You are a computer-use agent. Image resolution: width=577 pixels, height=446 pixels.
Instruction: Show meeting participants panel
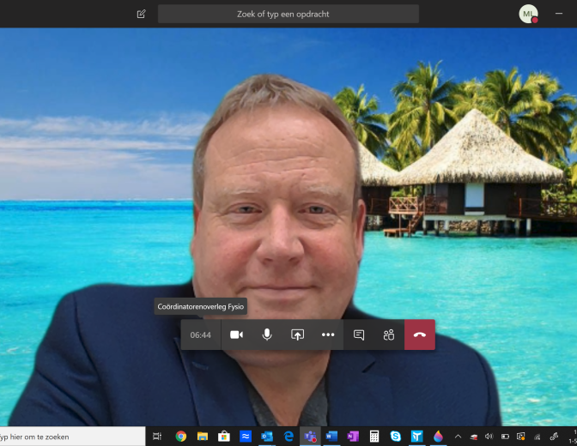point(389,334)
